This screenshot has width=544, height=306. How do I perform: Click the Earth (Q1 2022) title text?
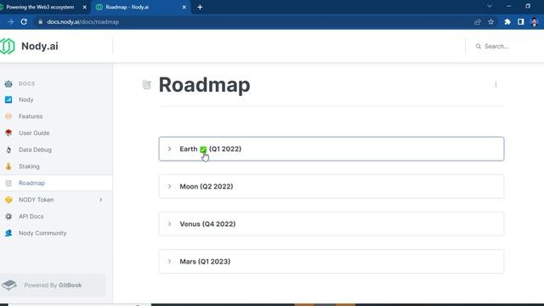[x=211, y=149]
